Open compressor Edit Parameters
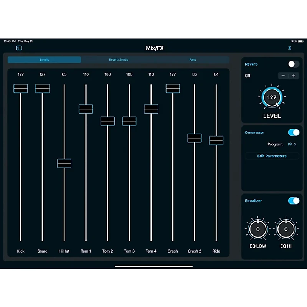 272,156
